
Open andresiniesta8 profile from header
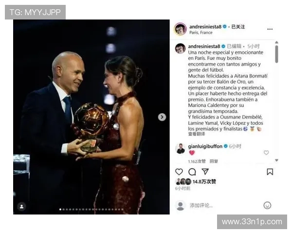click(205, 27)
